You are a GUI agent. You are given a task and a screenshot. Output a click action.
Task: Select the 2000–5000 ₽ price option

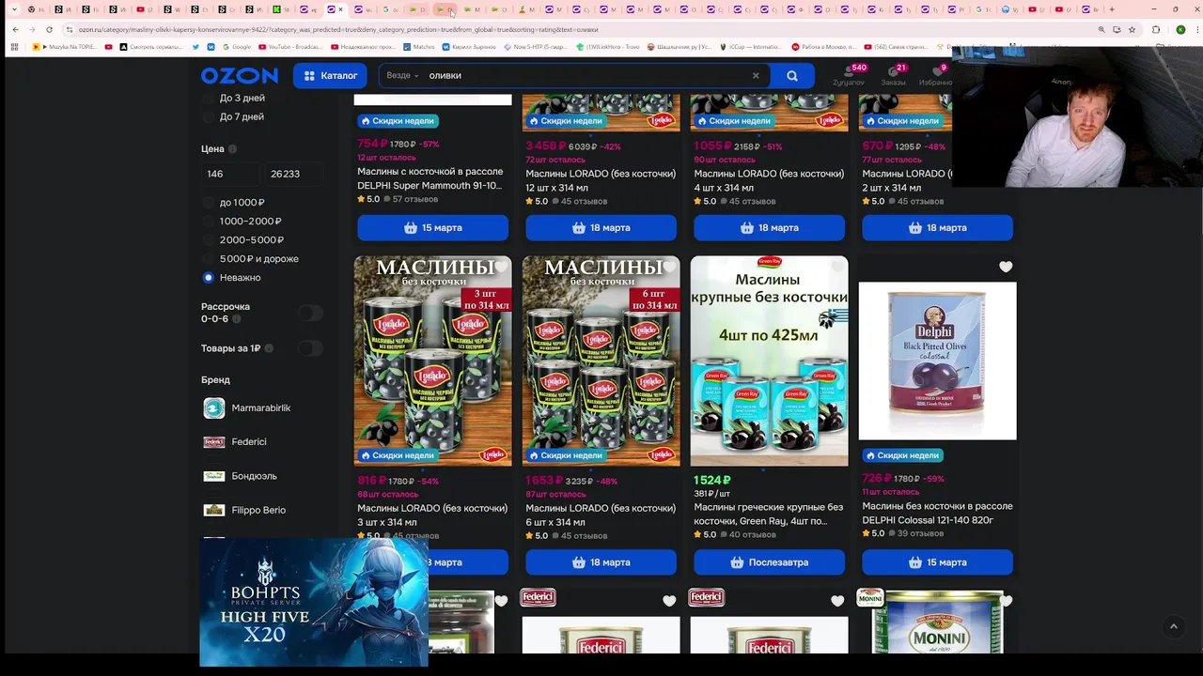coord(243,239)
